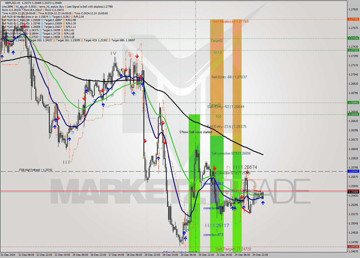Click the red 1.27785 price tag
This screenshot has height=258, width=360.
pos(353,19)
